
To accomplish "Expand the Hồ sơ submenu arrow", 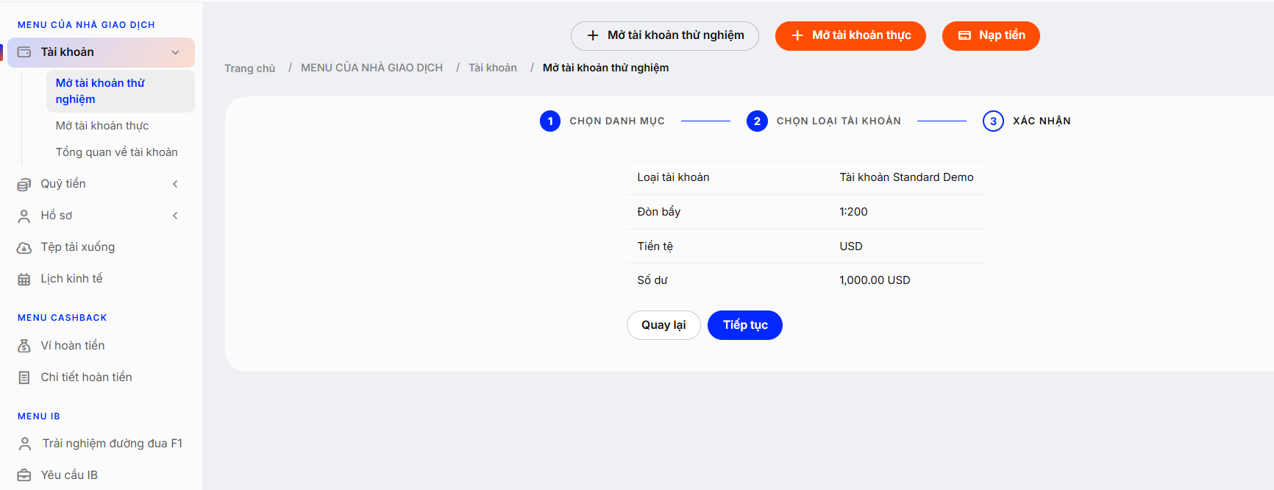I will pos(175,216).
